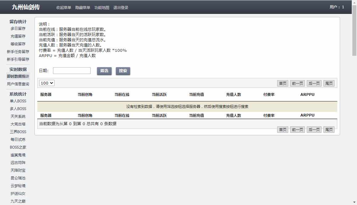Open 充值留存 in the sidebar
This screenshot has width=357, height=205.
point(18,36)
